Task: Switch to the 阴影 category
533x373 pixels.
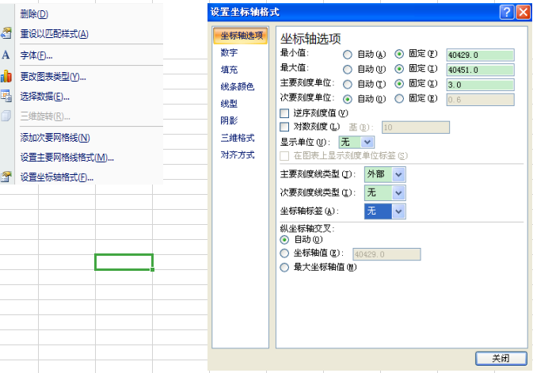Action: click(x=229, y=120)
